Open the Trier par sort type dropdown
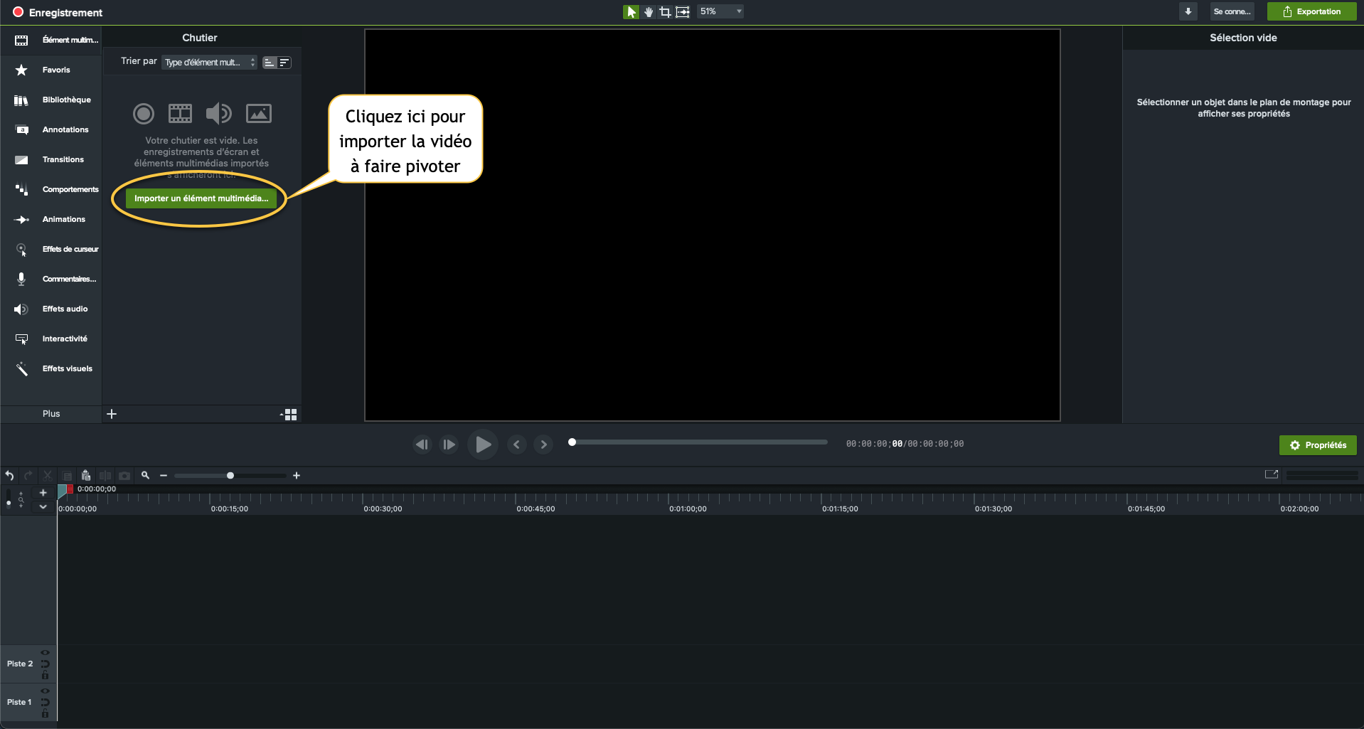Viewport: 1364px width, 729px height. (x=209, y=63)
